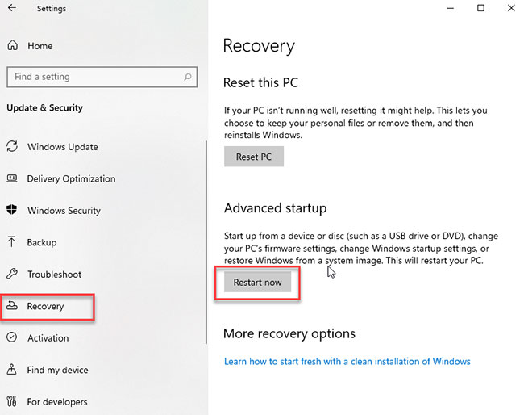Open the Recovery settings page
Image resolution: width=524 pixels, height=415 pixels.
[x=45, y=307]
